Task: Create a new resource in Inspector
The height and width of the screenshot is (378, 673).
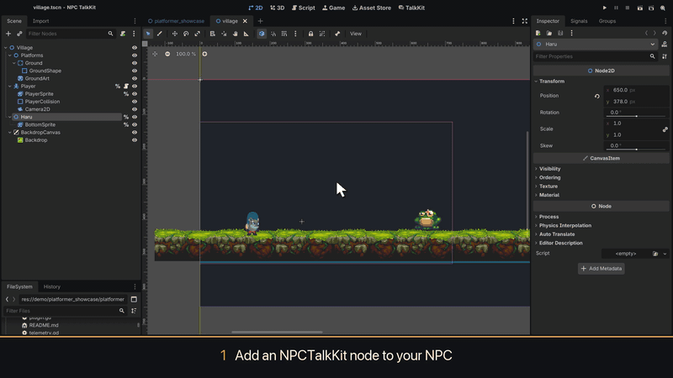Action: [538, 33]
